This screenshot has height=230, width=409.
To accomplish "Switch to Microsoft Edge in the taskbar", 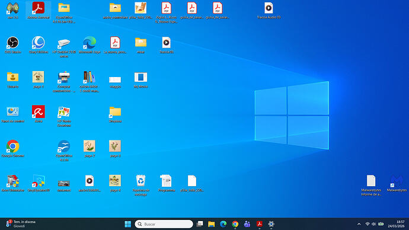I will [223, 224].
